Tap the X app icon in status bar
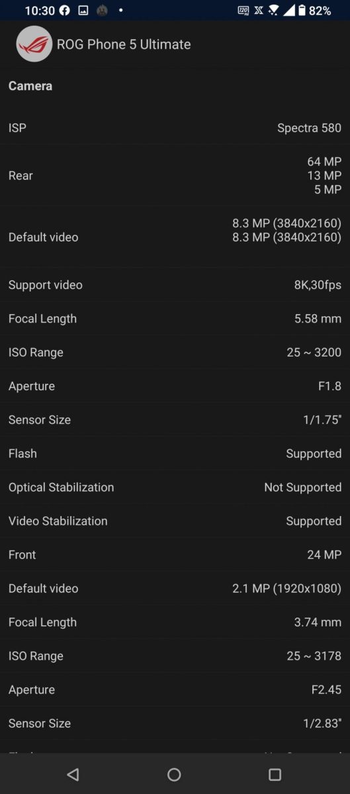 pyautogui.click(x=259, y=11)
